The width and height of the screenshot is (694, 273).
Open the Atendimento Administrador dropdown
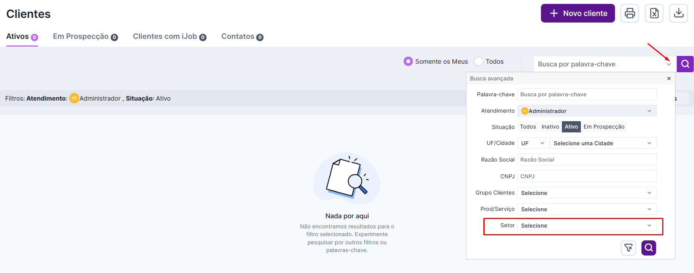(x=587, y=111)
